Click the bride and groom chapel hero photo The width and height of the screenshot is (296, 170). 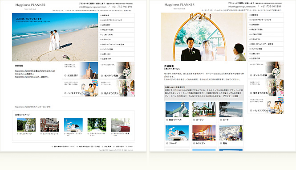(x=204, y=37)
